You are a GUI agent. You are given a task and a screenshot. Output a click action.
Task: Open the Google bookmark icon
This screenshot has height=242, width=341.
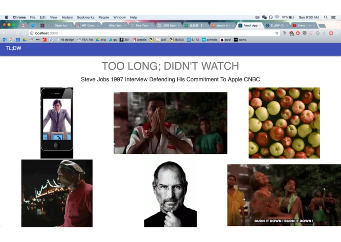(11, 40)
